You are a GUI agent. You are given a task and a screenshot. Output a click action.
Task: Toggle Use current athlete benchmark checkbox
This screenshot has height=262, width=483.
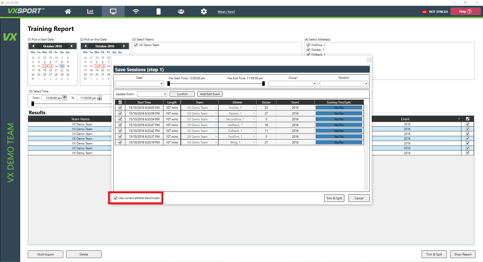point(116,198)
